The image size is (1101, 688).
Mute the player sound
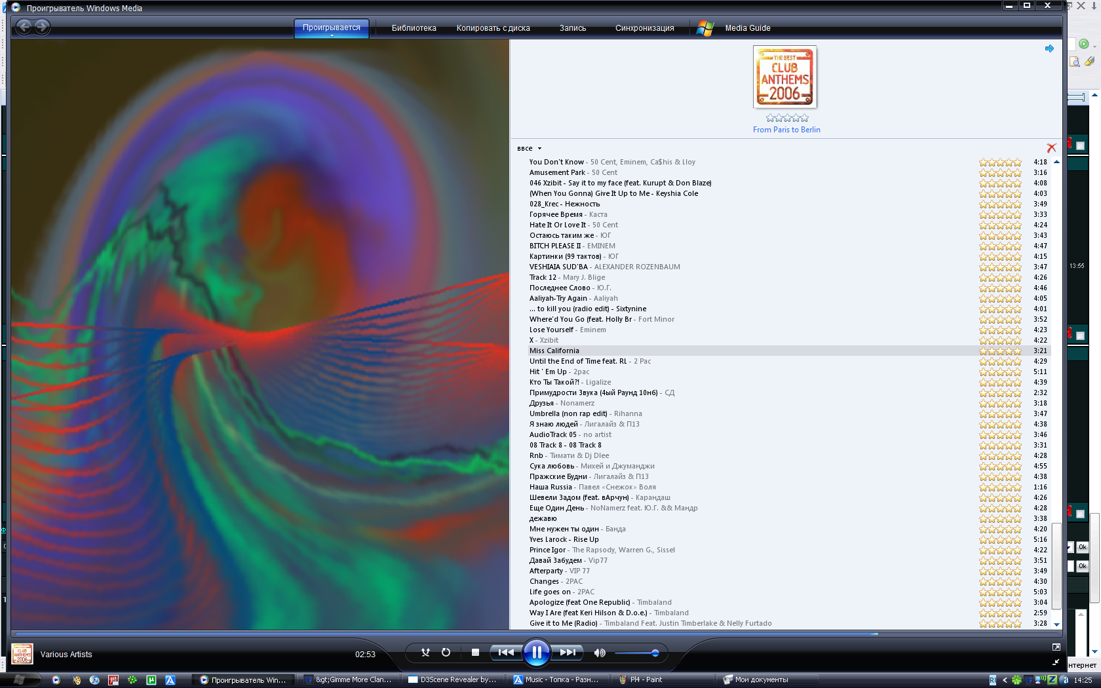coord(599,653)
